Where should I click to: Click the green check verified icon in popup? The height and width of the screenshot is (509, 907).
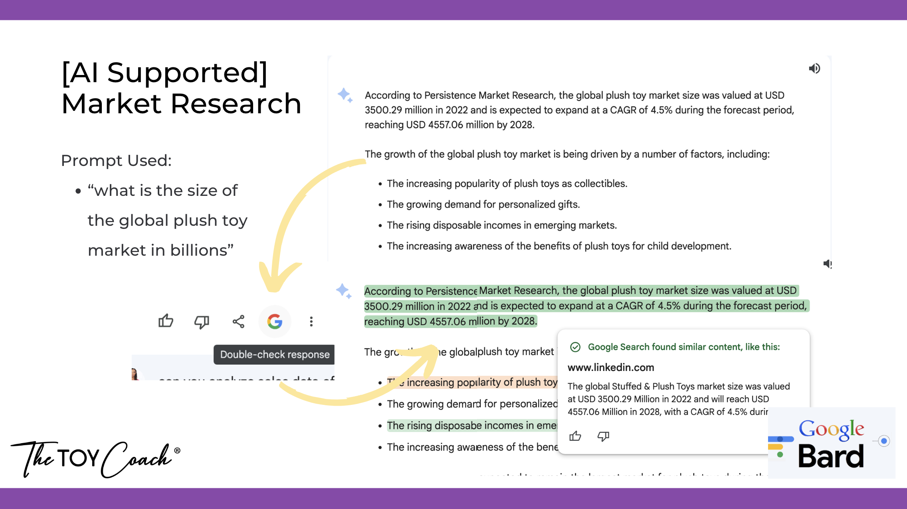[575, 347]
